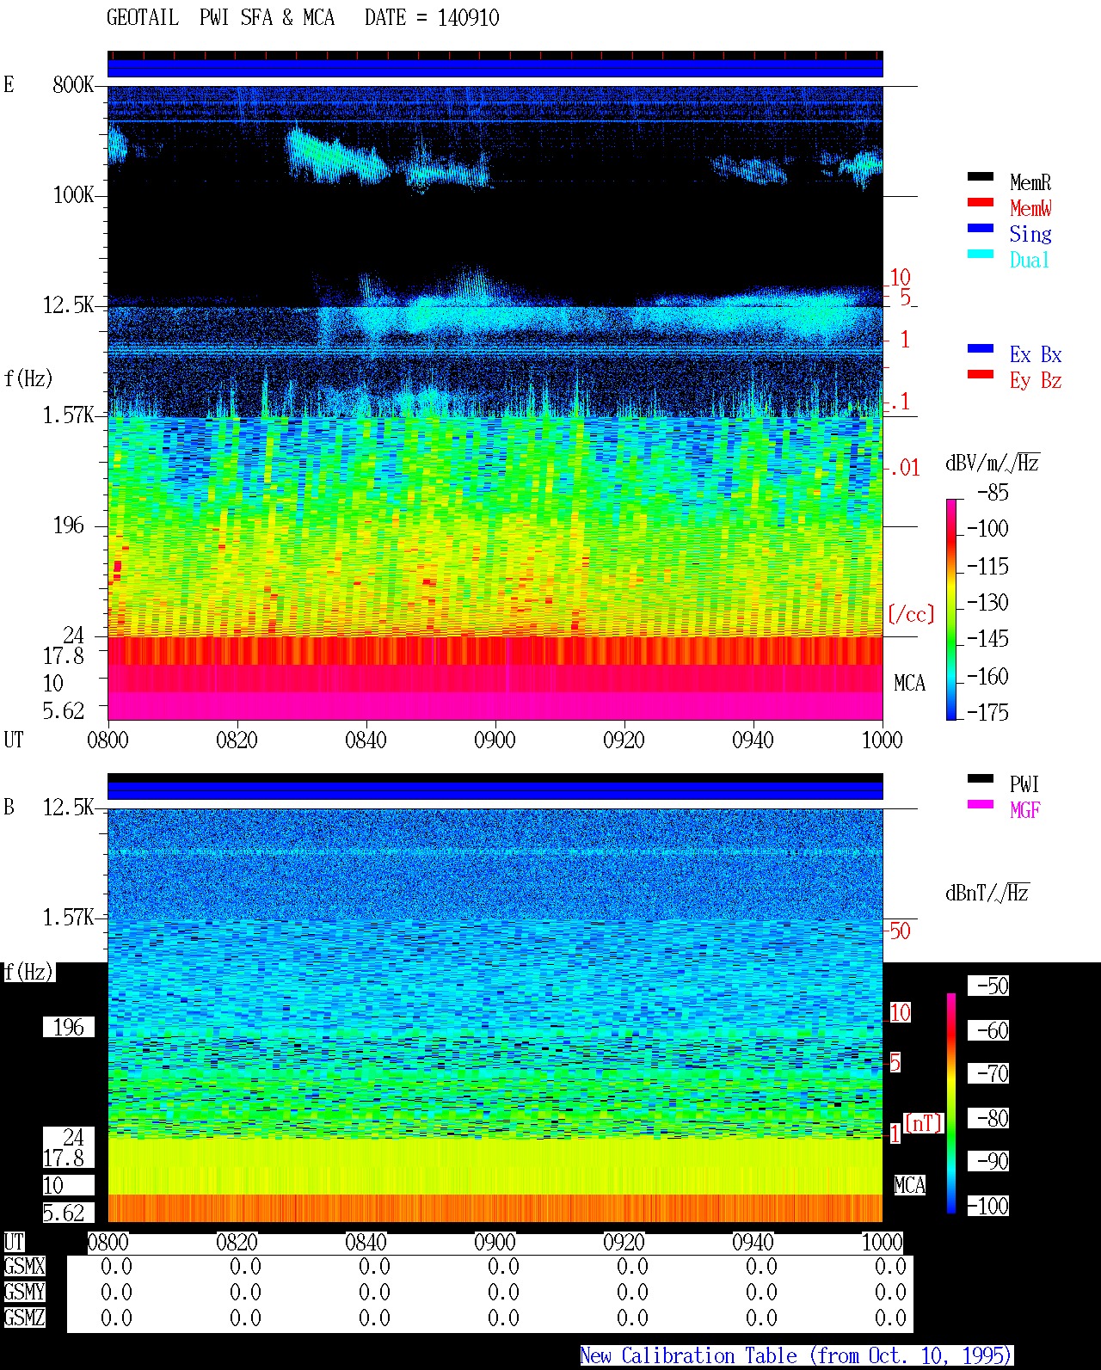Click the GSMZ value under 1000
The height and width of the screenshot is (1370, 1101).
pyautogui.click(x=890, y=1318)
